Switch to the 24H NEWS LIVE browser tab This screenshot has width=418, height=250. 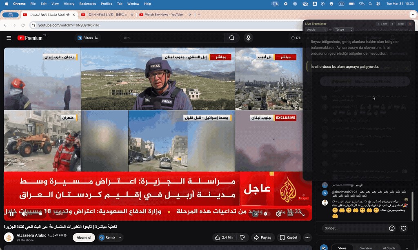pos(107,15)
